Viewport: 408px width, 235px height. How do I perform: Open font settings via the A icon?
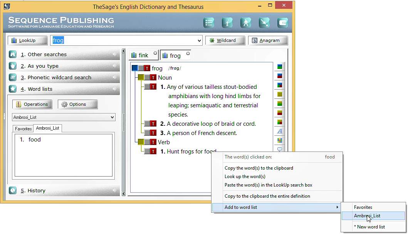[280, 131]
